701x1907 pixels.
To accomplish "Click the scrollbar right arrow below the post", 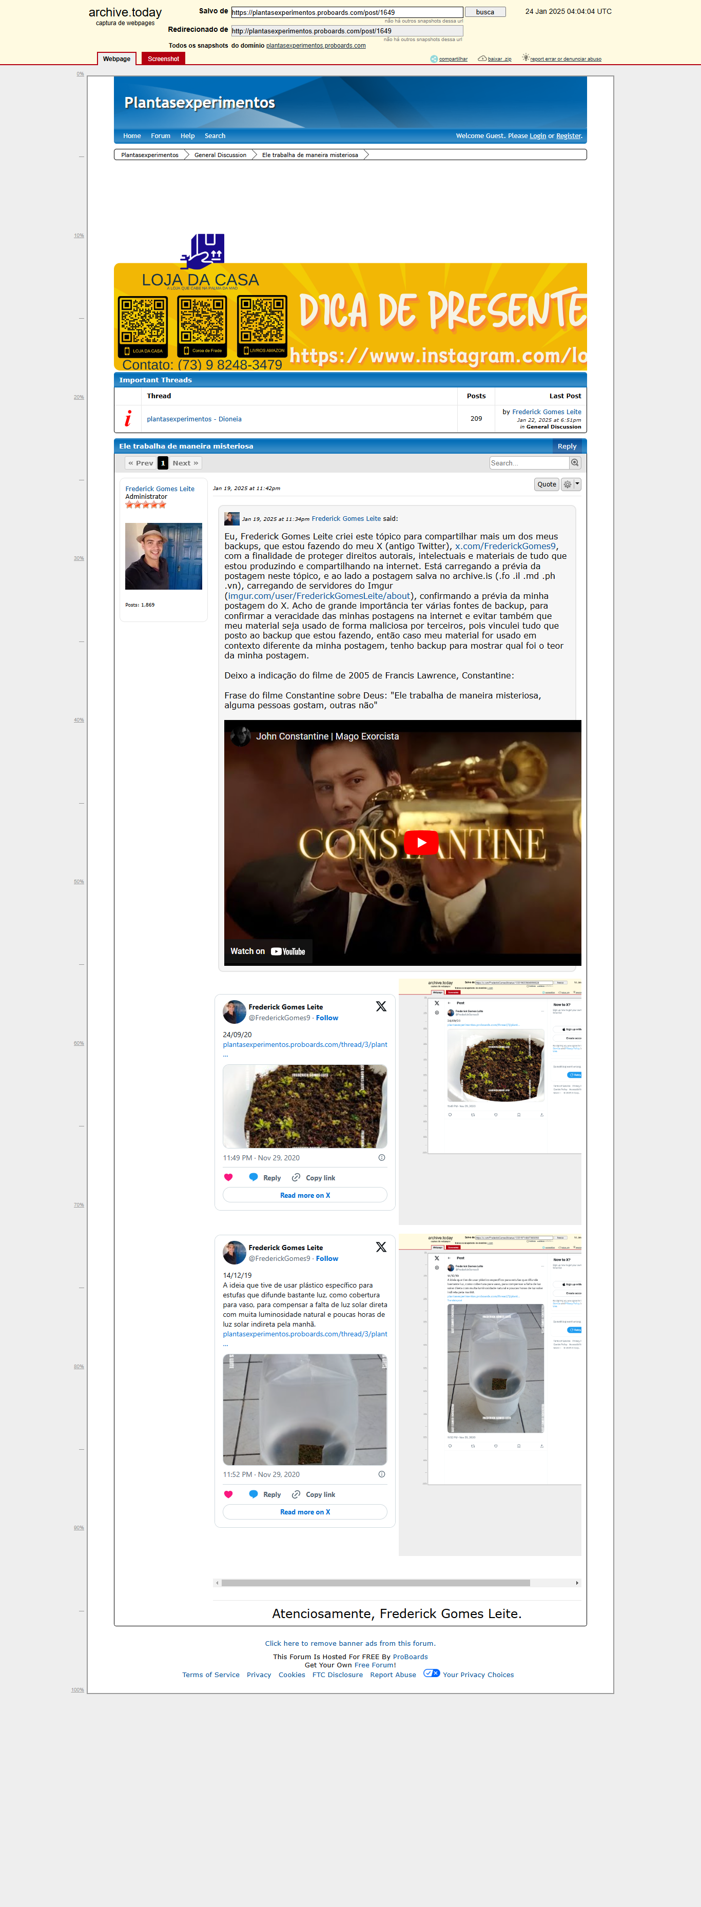I will click(x=577, y=1583).
